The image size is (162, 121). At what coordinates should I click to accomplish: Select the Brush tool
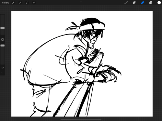126,3
